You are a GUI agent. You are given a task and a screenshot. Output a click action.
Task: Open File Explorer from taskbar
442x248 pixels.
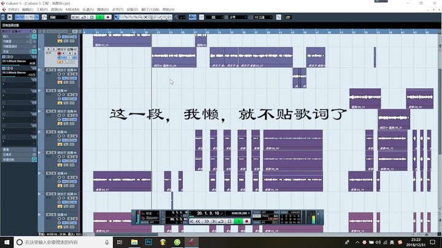pyautogui.click(x=134, y=242)
